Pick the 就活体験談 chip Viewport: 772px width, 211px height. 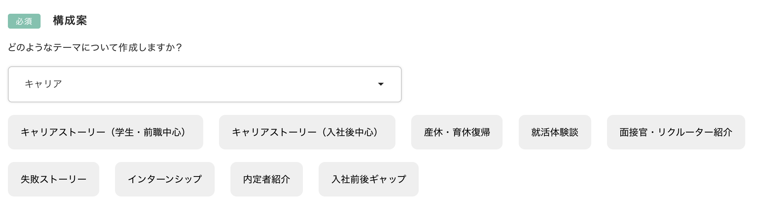click(x=555, y=132)
